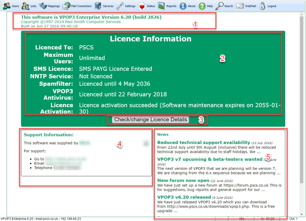Open the Help question mark icon
The height and width of the screenshot is (221, 306).
[202, 6]
